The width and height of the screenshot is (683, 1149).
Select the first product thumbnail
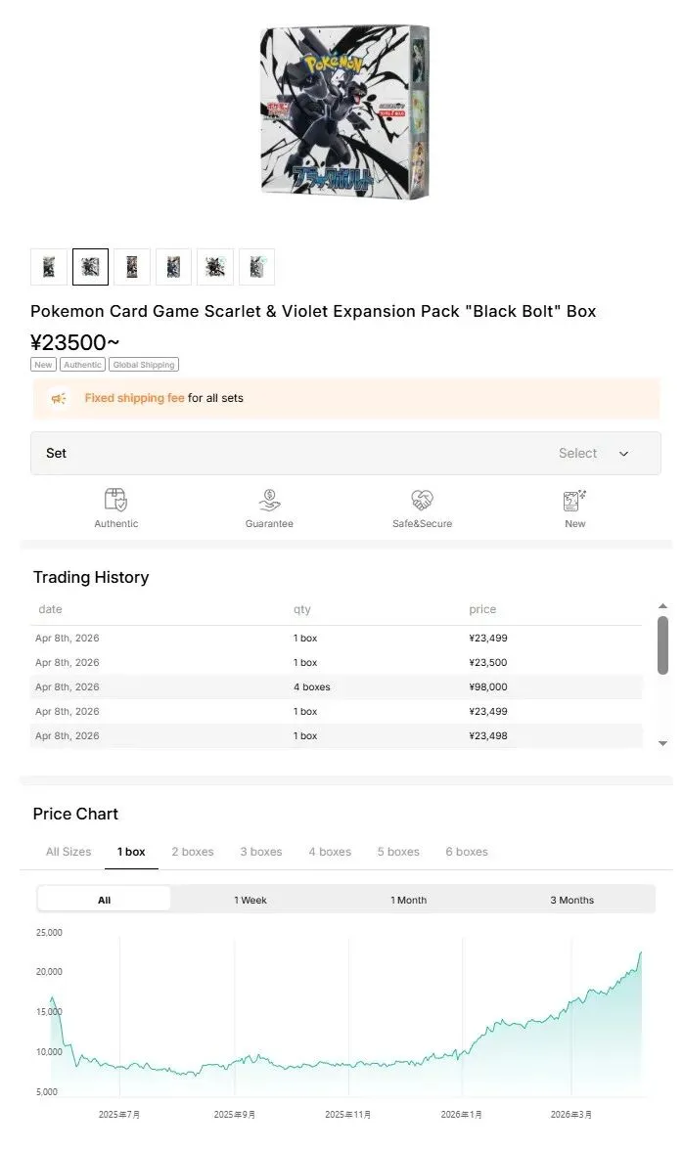pos(49,267)
